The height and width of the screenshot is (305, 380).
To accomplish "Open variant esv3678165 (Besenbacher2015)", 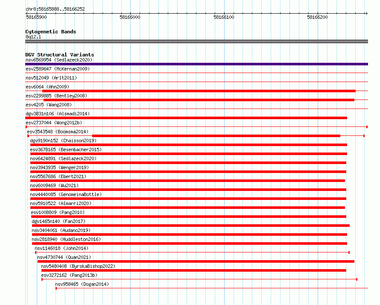I will [66, 150].
